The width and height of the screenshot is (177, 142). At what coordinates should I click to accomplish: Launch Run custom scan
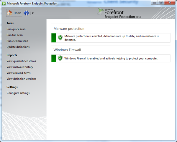(17, 41)
